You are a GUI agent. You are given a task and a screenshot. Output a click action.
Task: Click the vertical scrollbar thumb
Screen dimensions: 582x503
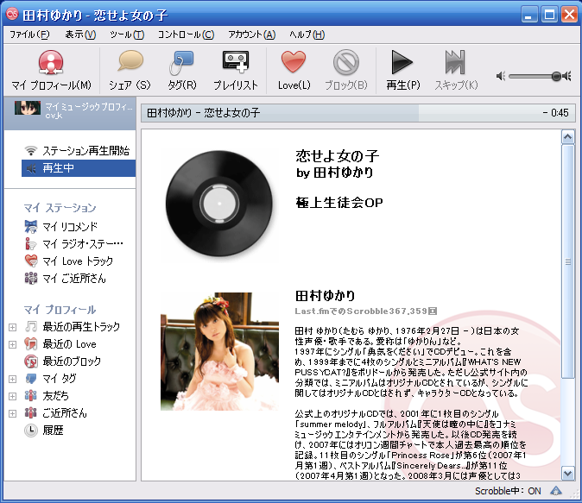[568, 261]
